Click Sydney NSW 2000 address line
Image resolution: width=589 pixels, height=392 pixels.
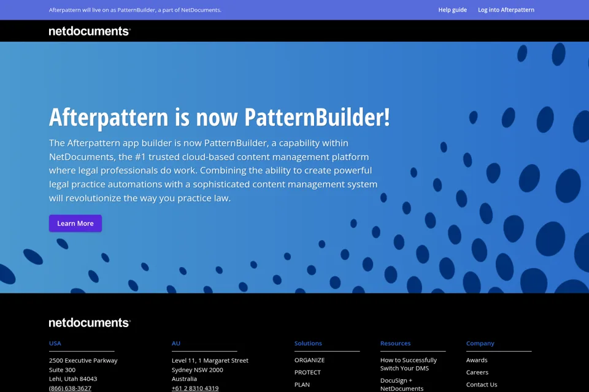point(197,370)
